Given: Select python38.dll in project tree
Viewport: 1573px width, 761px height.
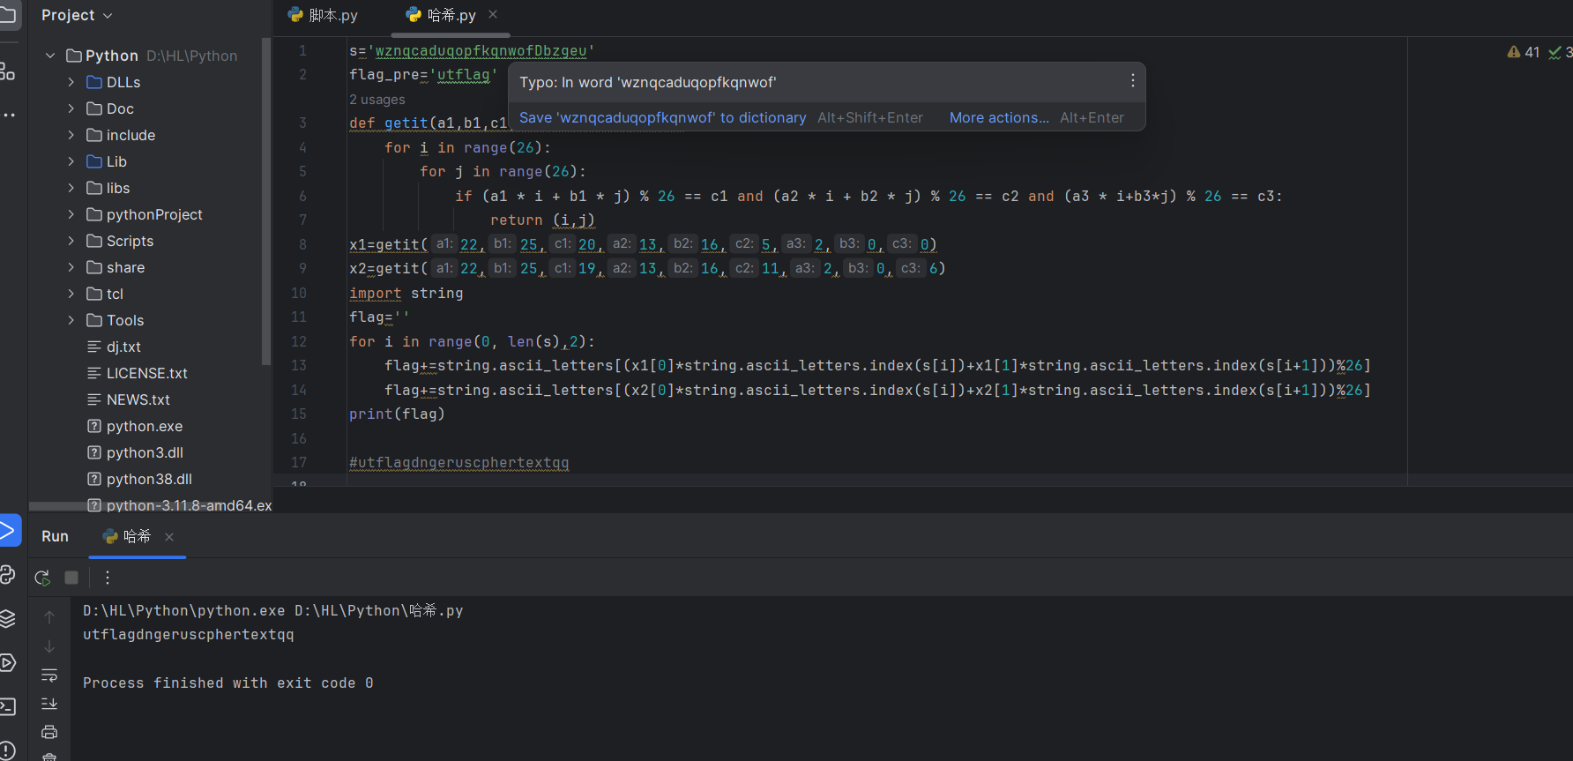Looking at the screenshot, I should pos(149,479).
